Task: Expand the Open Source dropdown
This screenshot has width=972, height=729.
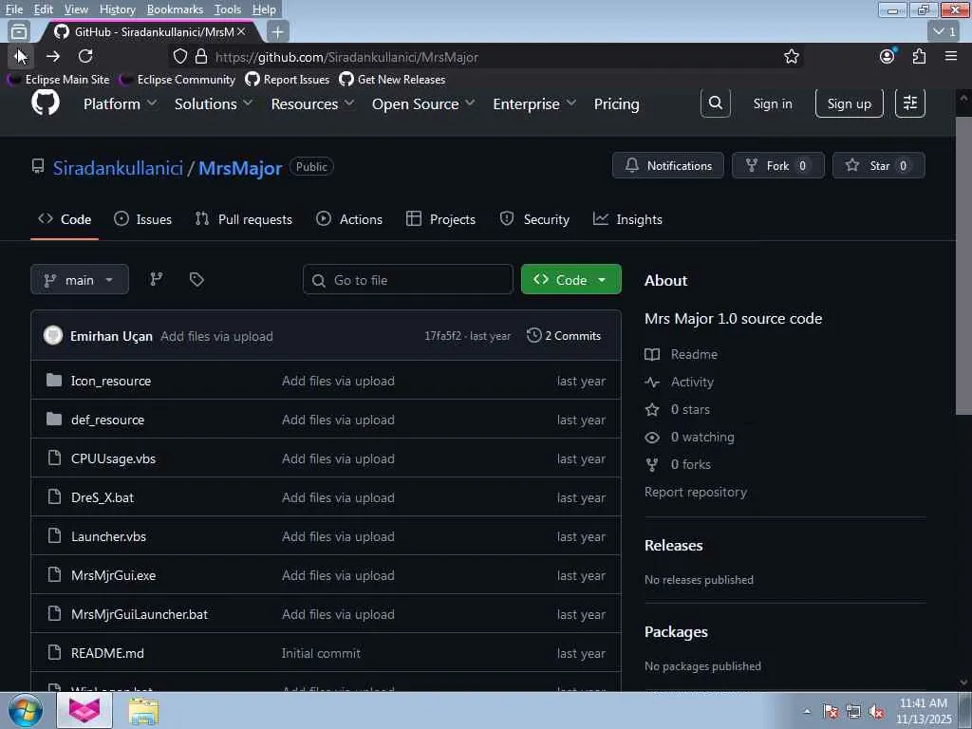Action: pos(423,103)
